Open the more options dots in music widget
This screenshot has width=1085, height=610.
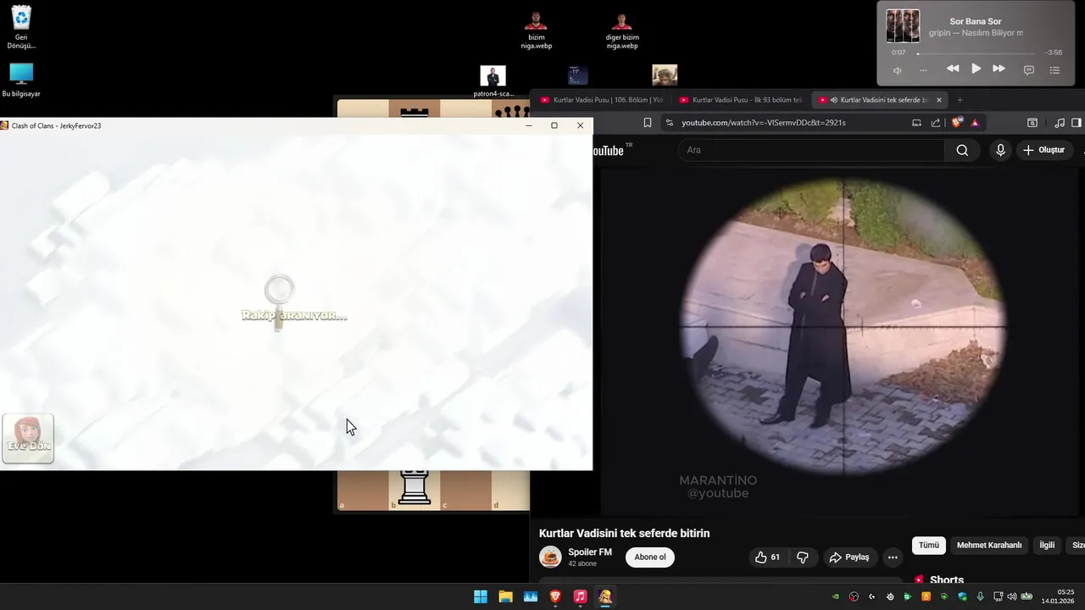(x=923, y=70)
